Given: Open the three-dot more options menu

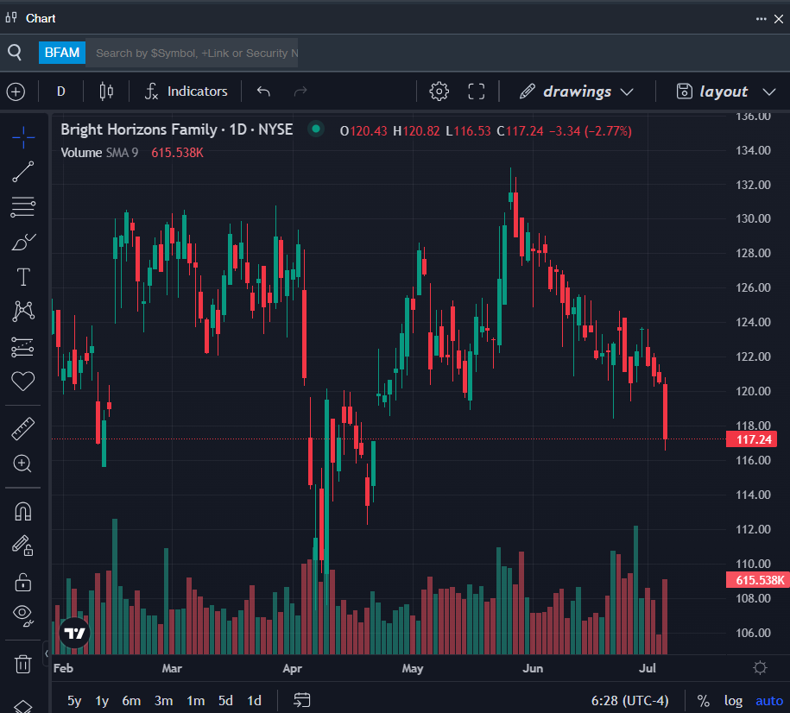Looking at the screenshot, I should tap(761, 19).
